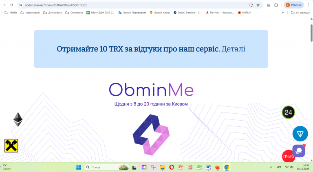313x172 pixels.
Task: Install app icon in address bar
Action: (251, 5)
